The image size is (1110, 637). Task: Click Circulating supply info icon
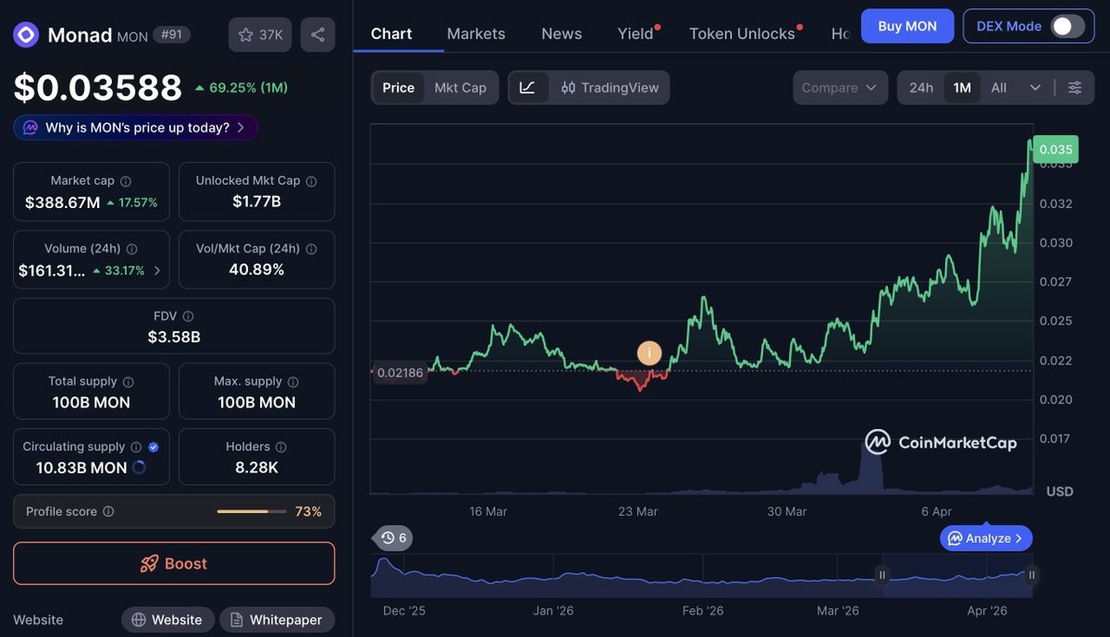[136, 447]
